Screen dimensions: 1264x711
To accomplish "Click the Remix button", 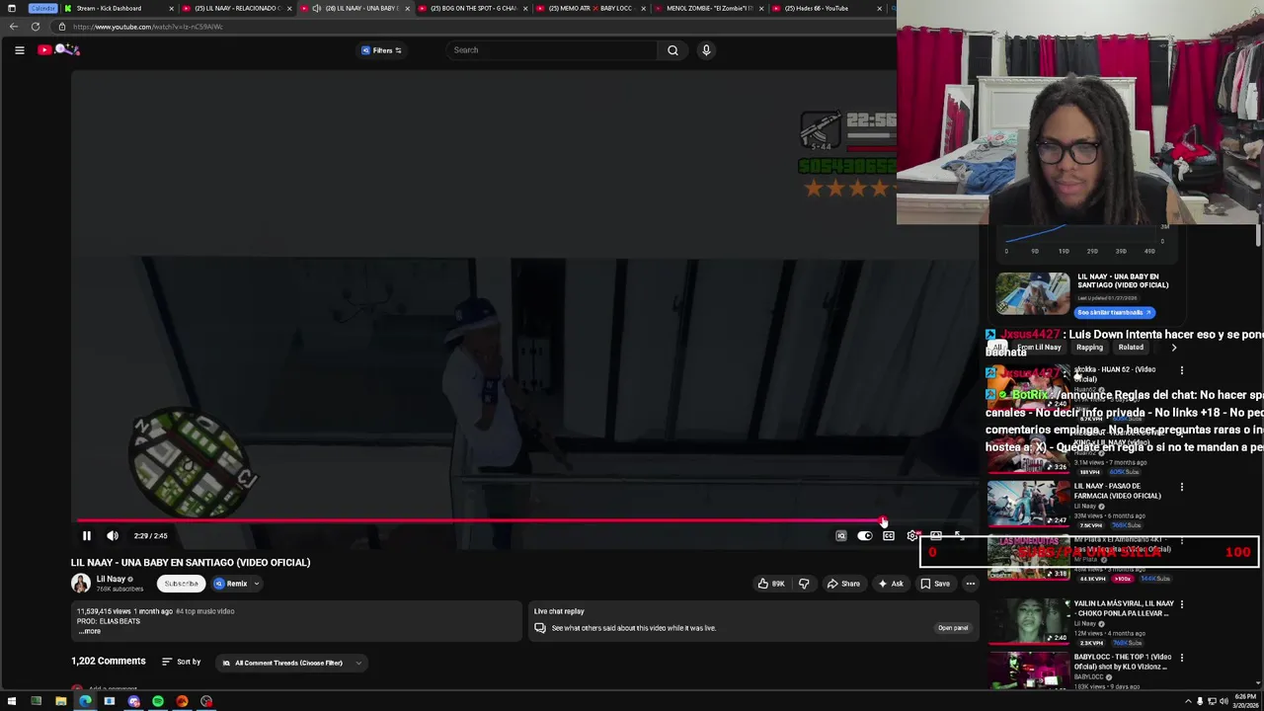I will pos(231,584).
